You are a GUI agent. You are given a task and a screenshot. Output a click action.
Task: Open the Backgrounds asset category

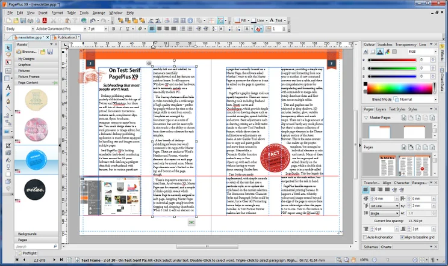(x=36, y=234)
